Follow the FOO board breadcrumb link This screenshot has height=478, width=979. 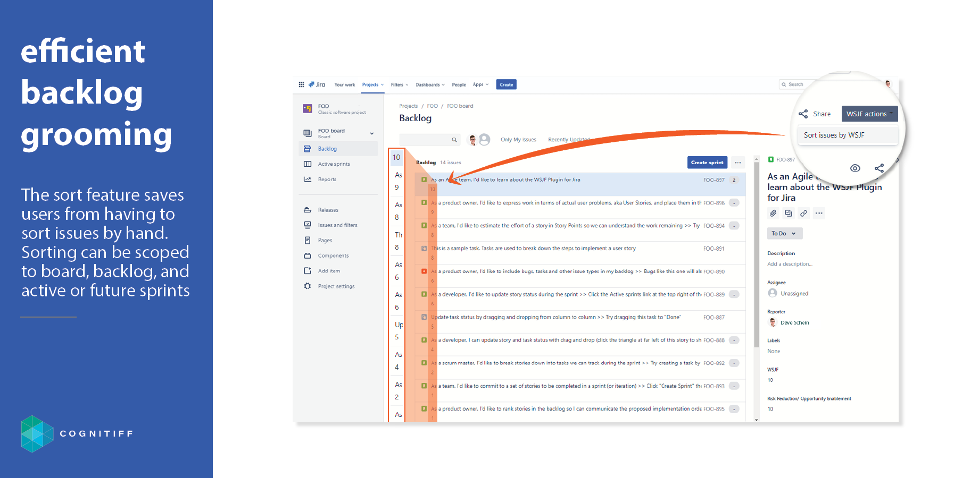click(460, 106)
